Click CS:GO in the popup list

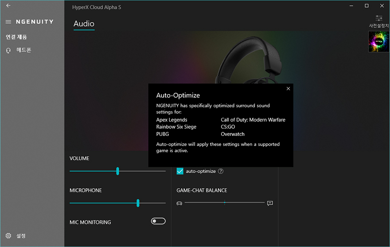tap(228, 127)
